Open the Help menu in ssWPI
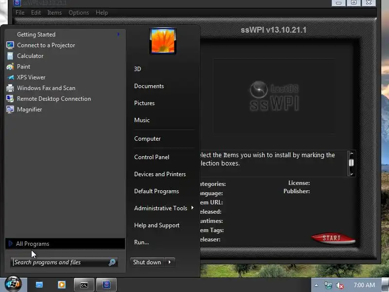Viewport: 389px width, 292px height. point(102,13)
